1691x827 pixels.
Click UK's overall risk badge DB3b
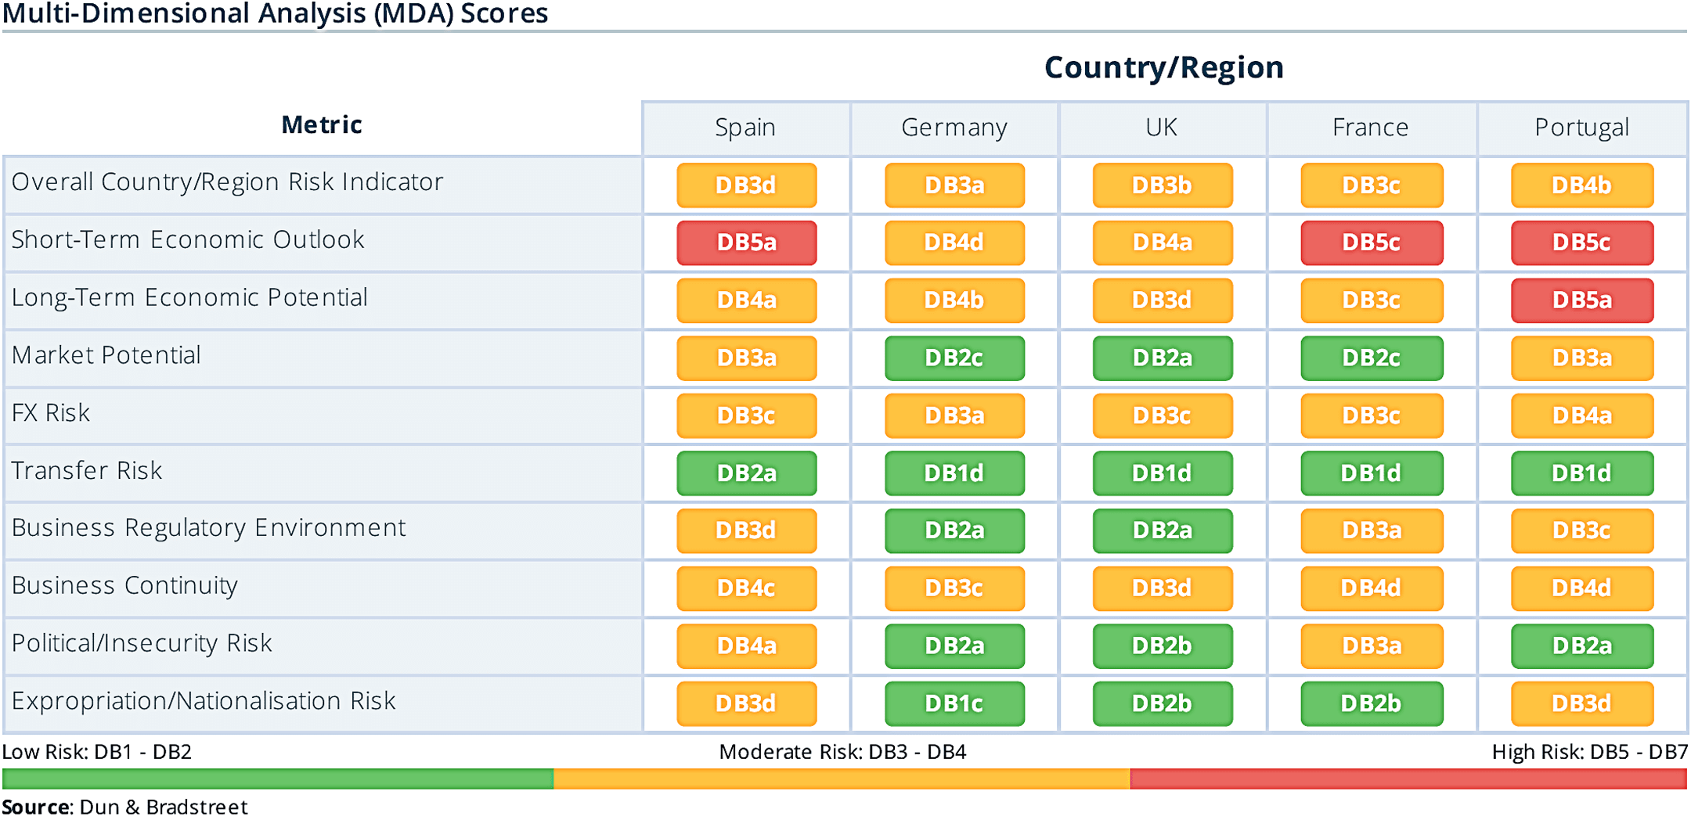tap(1163, 185)
